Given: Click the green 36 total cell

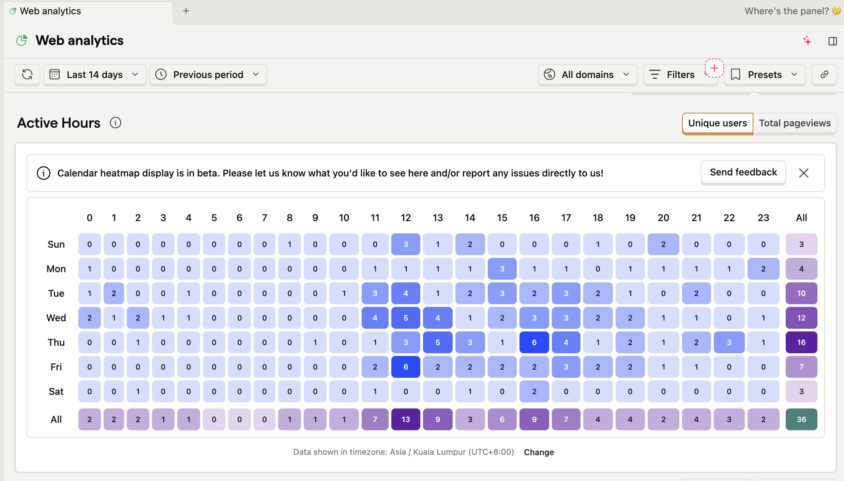Looking at the screenshot, I should (801, 419).
